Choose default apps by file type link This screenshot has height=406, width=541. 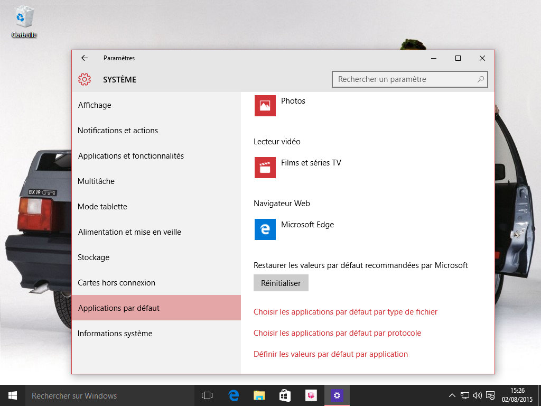346,312
